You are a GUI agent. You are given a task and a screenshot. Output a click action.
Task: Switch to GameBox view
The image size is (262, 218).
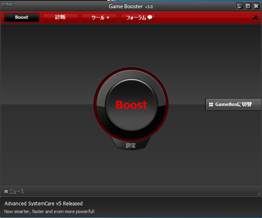click(233, 104)
